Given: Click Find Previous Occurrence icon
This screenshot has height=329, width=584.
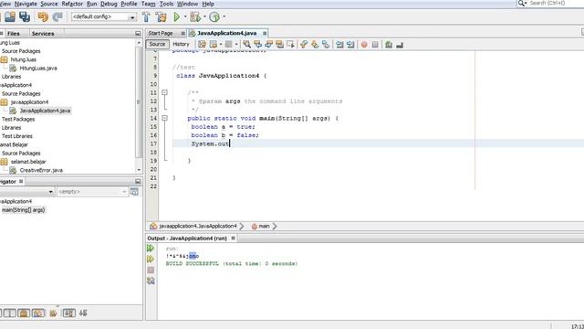Looking at the screenshot, I should tap(257, 45).
